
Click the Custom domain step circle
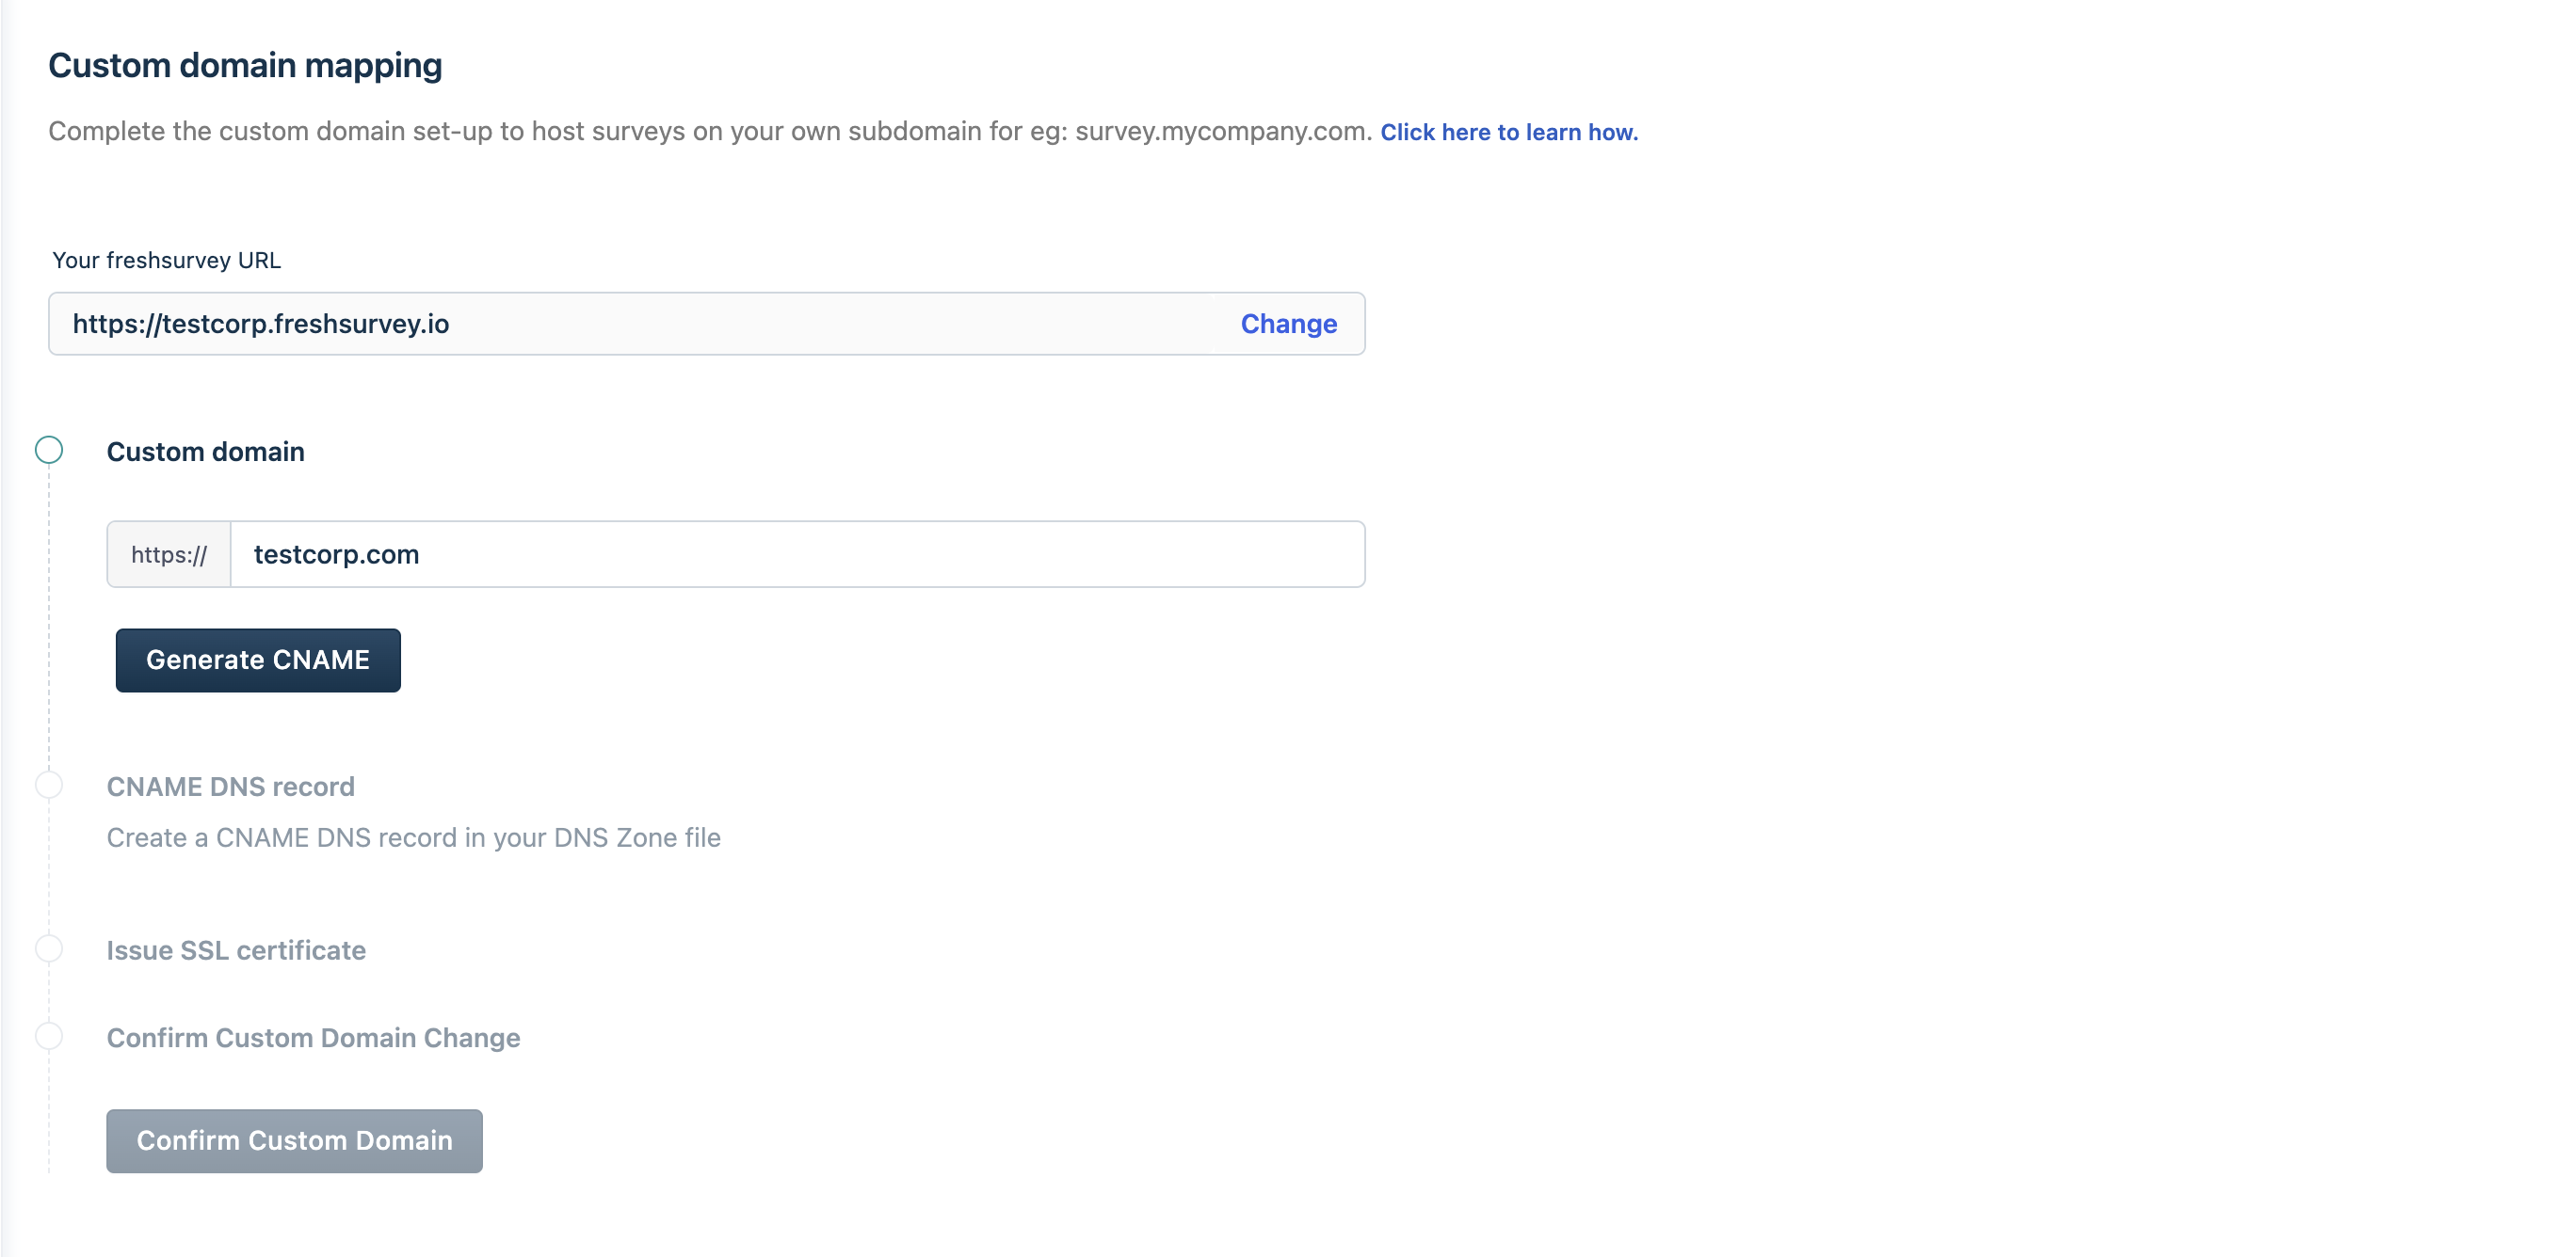click(49, 451)
